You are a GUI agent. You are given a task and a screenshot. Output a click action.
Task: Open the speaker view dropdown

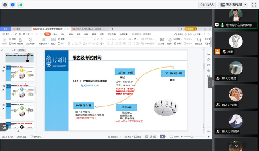[234, 5]
